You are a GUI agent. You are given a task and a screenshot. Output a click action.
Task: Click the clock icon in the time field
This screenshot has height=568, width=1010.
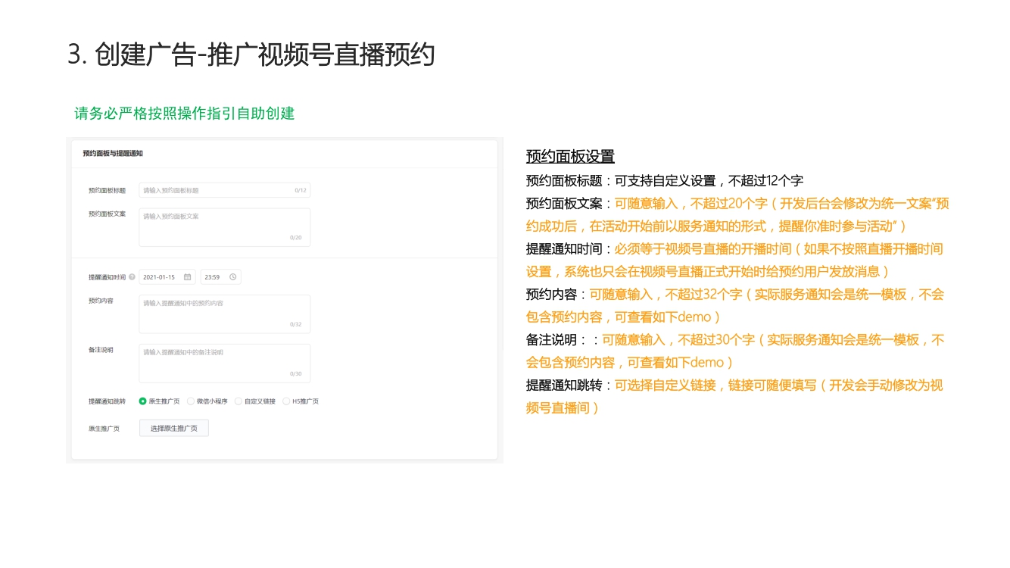pos(232,277)
